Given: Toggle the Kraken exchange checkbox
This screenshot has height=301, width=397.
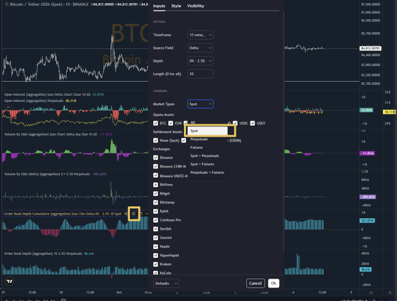Looking at the screenshot, I should point(156,265).
